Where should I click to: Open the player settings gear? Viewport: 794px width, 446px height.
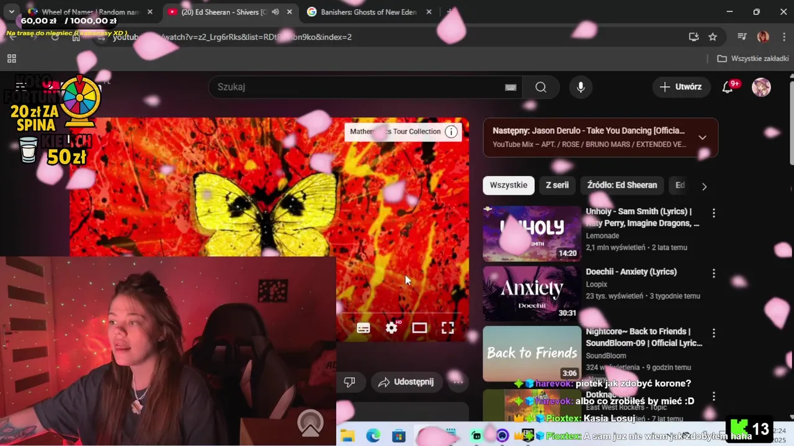(x=391, y=328)
